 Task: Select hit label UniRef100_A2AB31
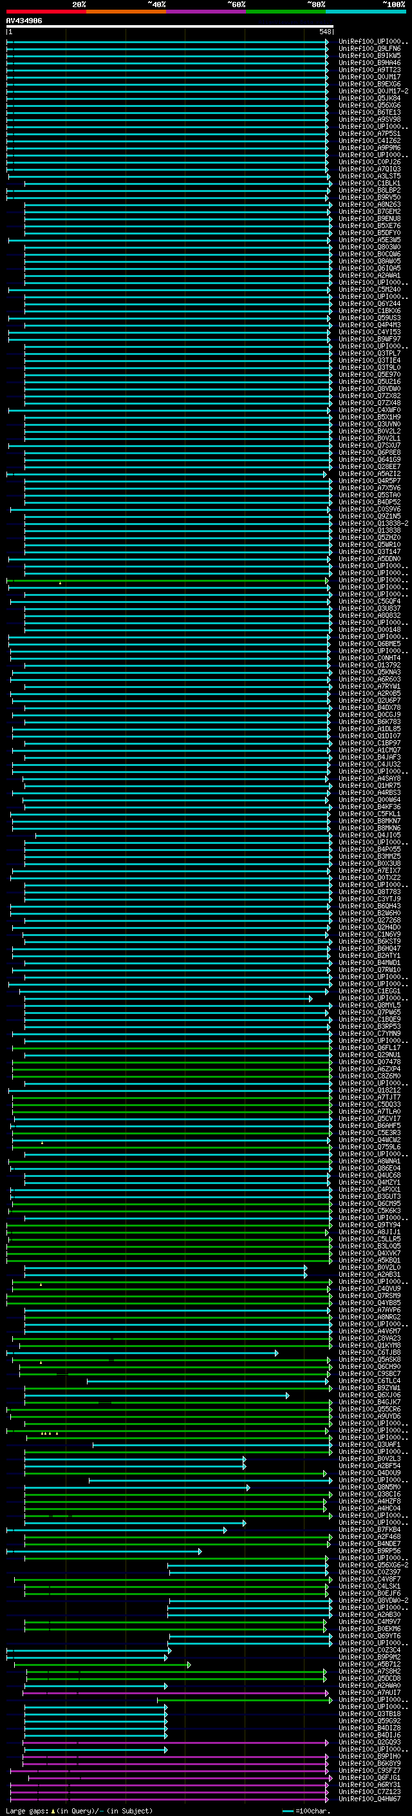[370, 1275]
